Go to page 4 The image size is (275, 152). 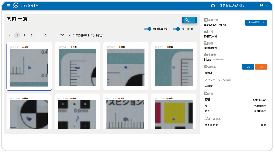(38, 35)
